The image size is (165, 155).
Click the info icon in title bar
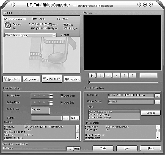point(13,4)
